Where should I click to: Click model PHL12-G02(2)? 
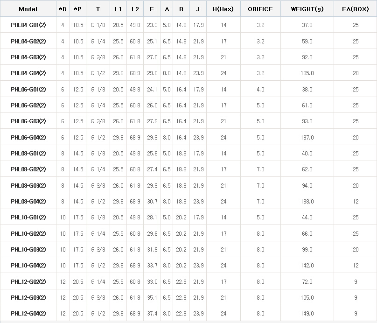coord(28,282)
